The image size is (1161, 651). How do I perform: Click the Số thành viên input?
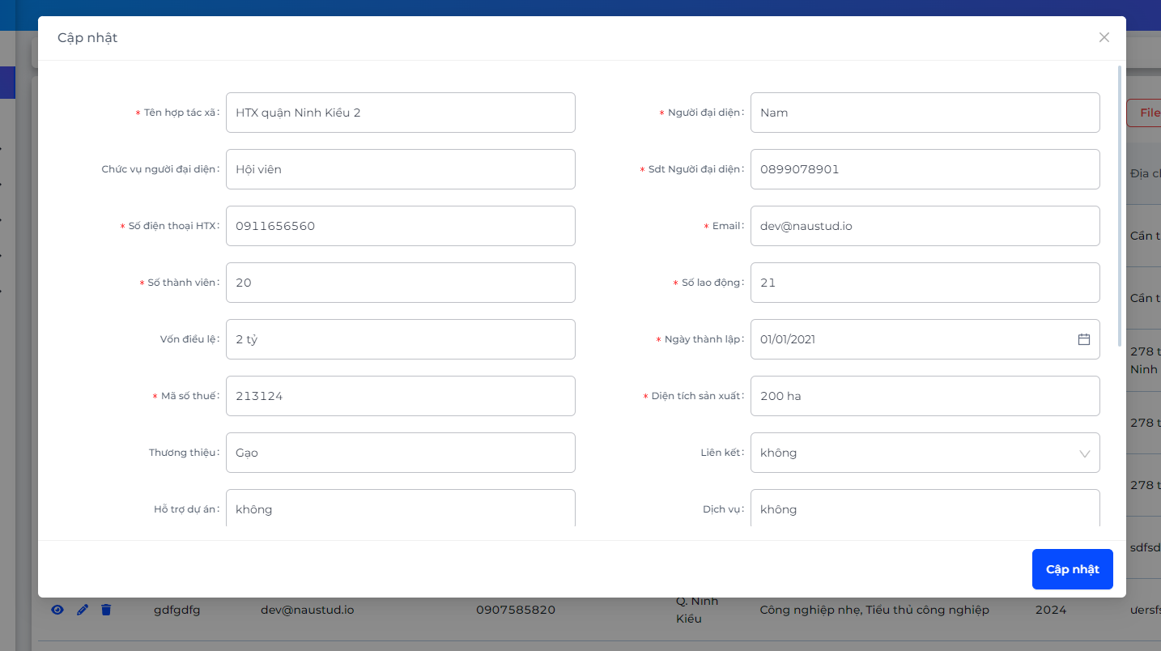click(x=401, y=283)
